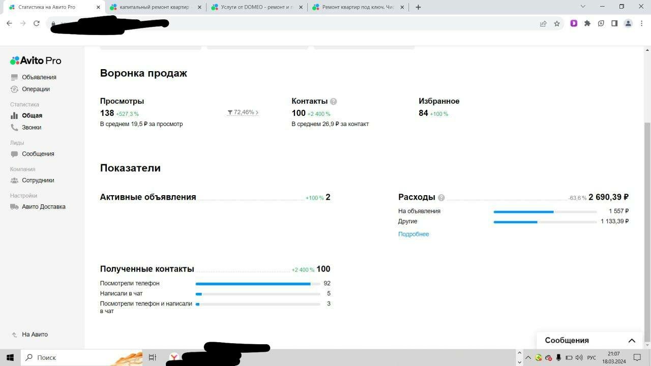Open the Подробнее link under Расходы
The image size is (651, 366).
pos(413,234)
